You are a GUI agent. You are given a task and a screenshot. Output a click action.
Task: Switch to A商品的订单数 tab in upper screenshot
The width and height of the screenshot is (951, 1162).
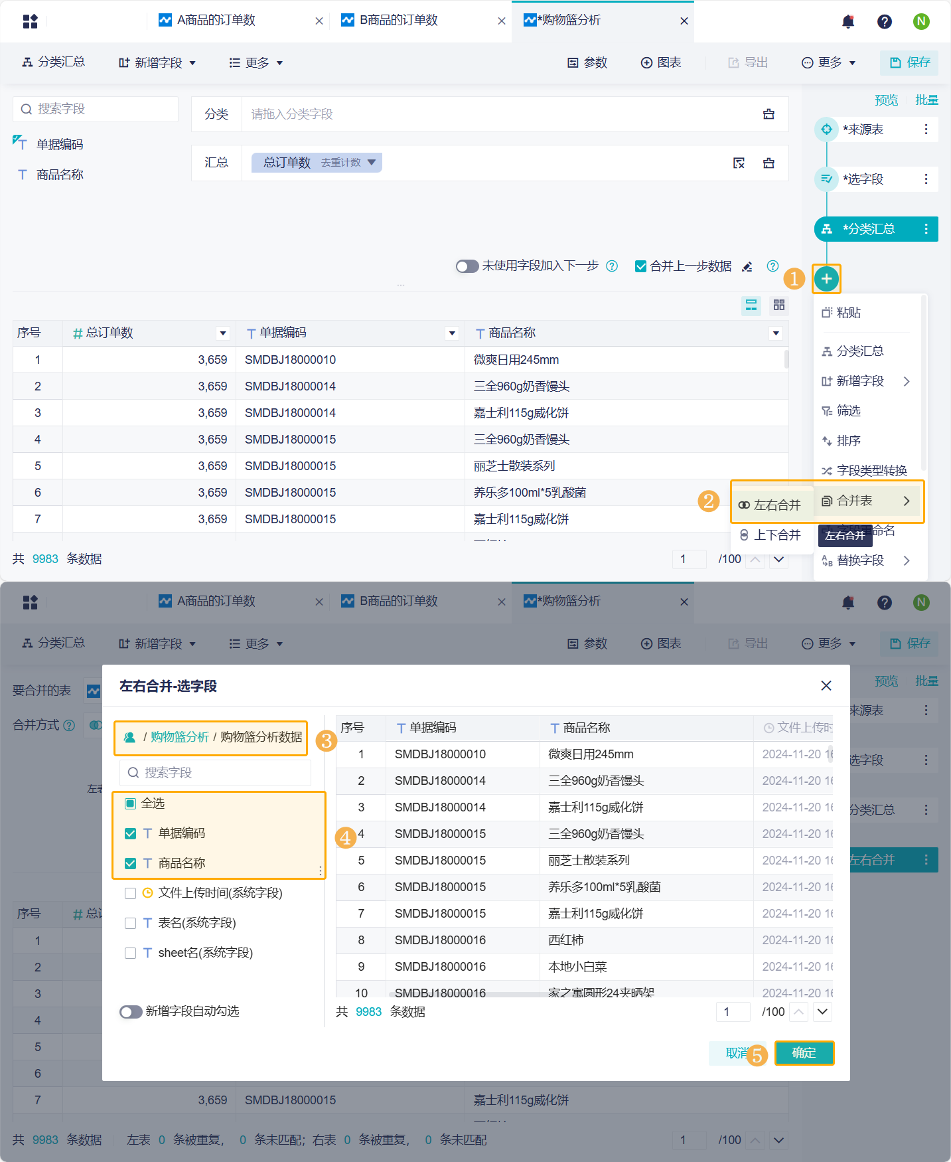(x=216, y=21)
